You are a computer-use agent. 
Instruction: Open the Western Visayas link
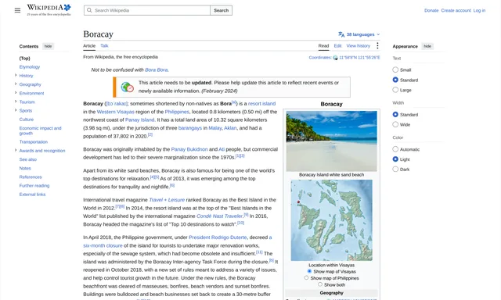click(115, 112)
